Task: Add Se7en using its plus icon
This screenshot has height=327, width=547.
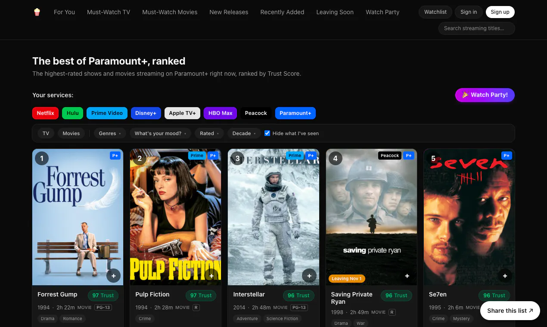Action: pyautogui.click(x=505, y=275)
